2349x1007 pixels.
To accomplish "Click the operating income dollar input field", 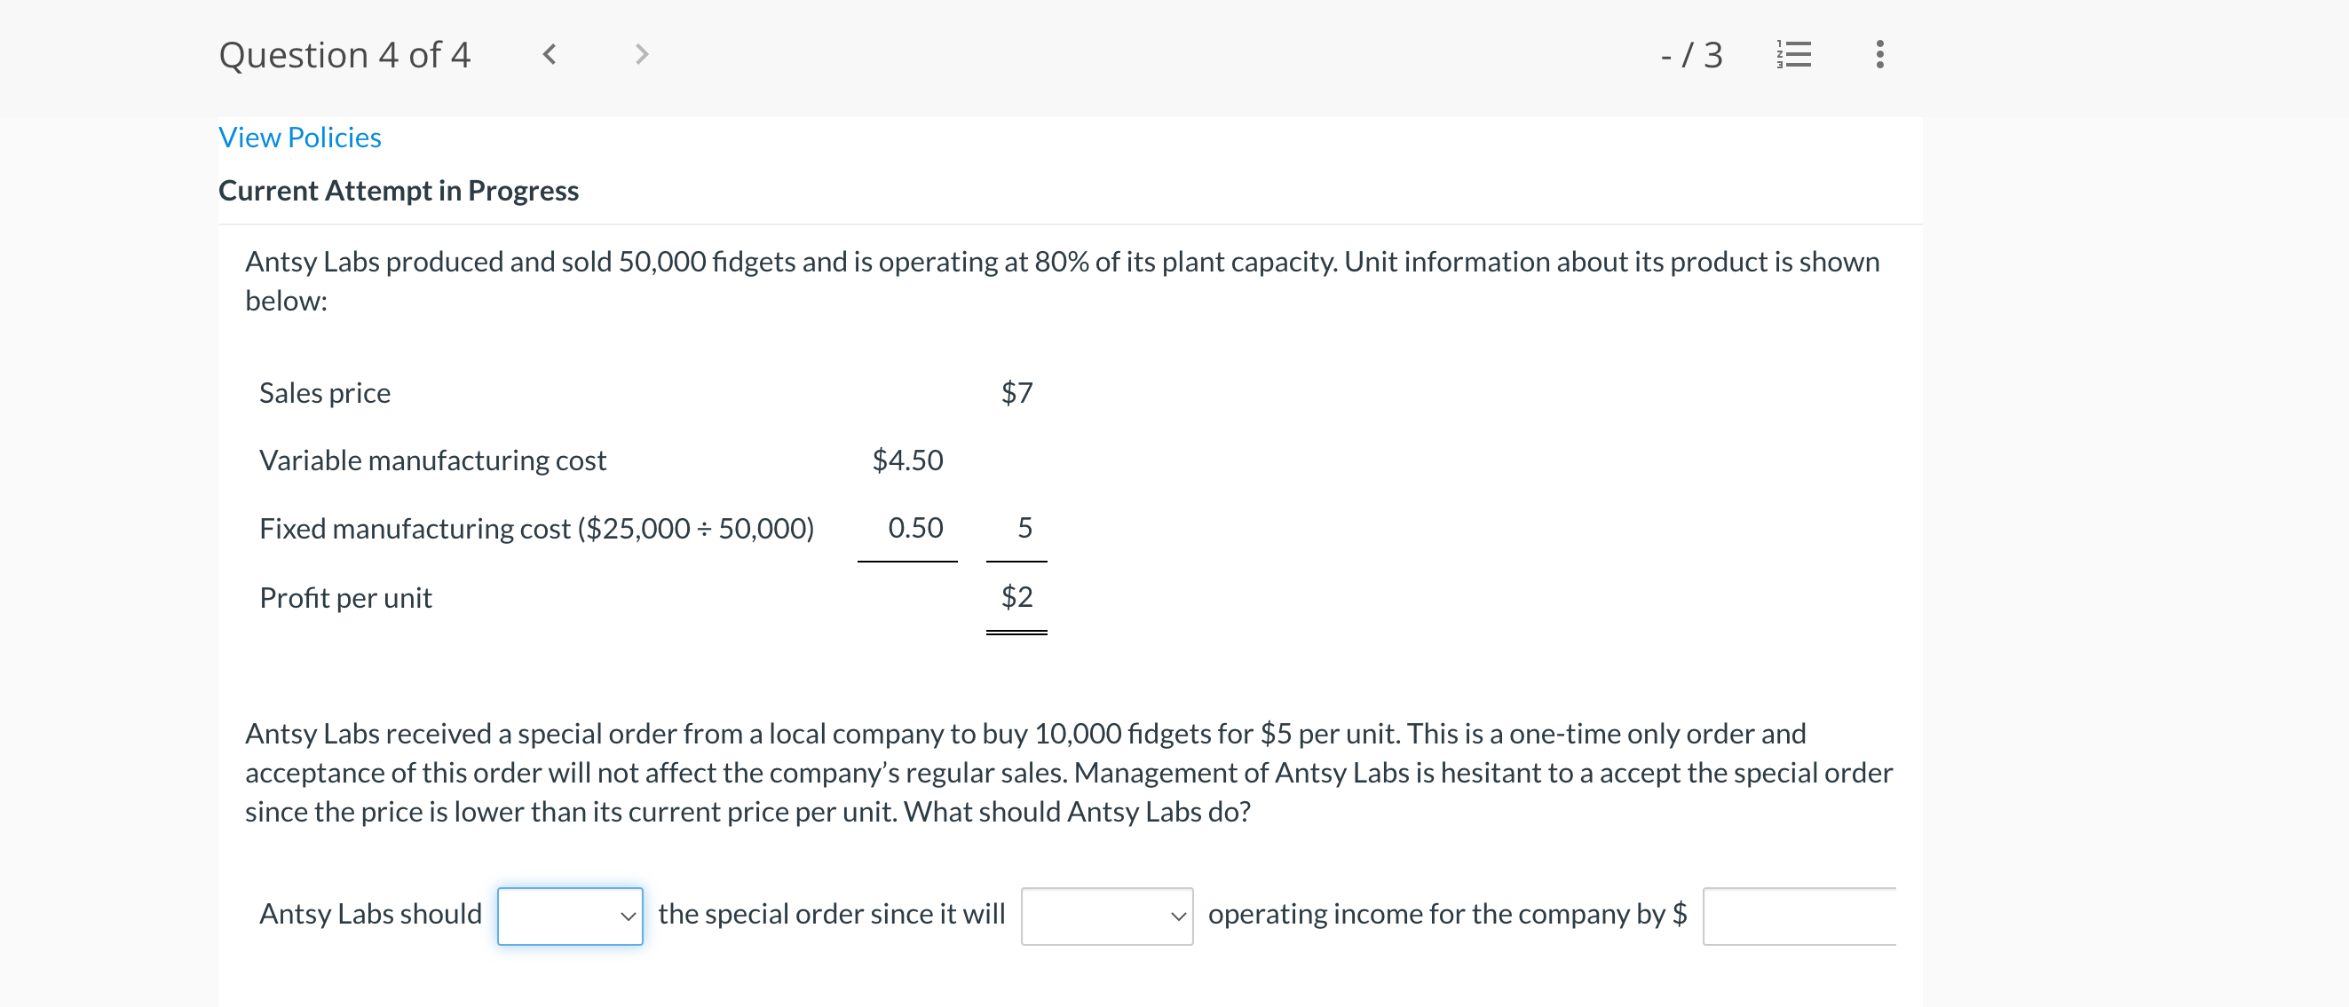I will pos(1799,915).
